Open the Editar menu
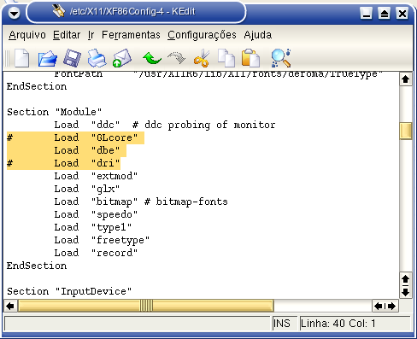The image size is (417, 339). (67, 35)
